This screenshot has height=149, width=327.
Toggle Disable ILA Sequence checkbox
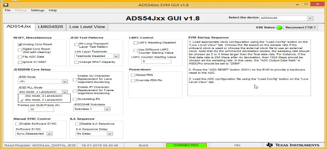click(78, 124)
